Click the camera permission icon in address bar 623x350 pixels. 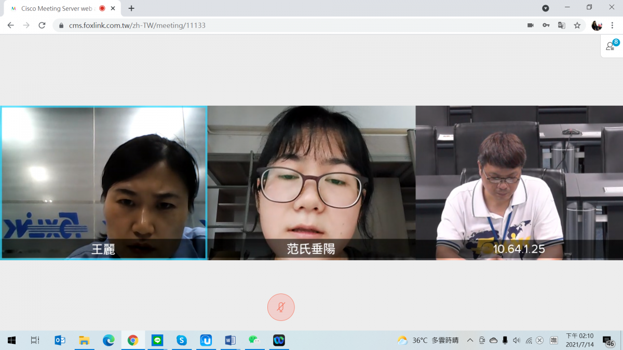pos(530,25)
